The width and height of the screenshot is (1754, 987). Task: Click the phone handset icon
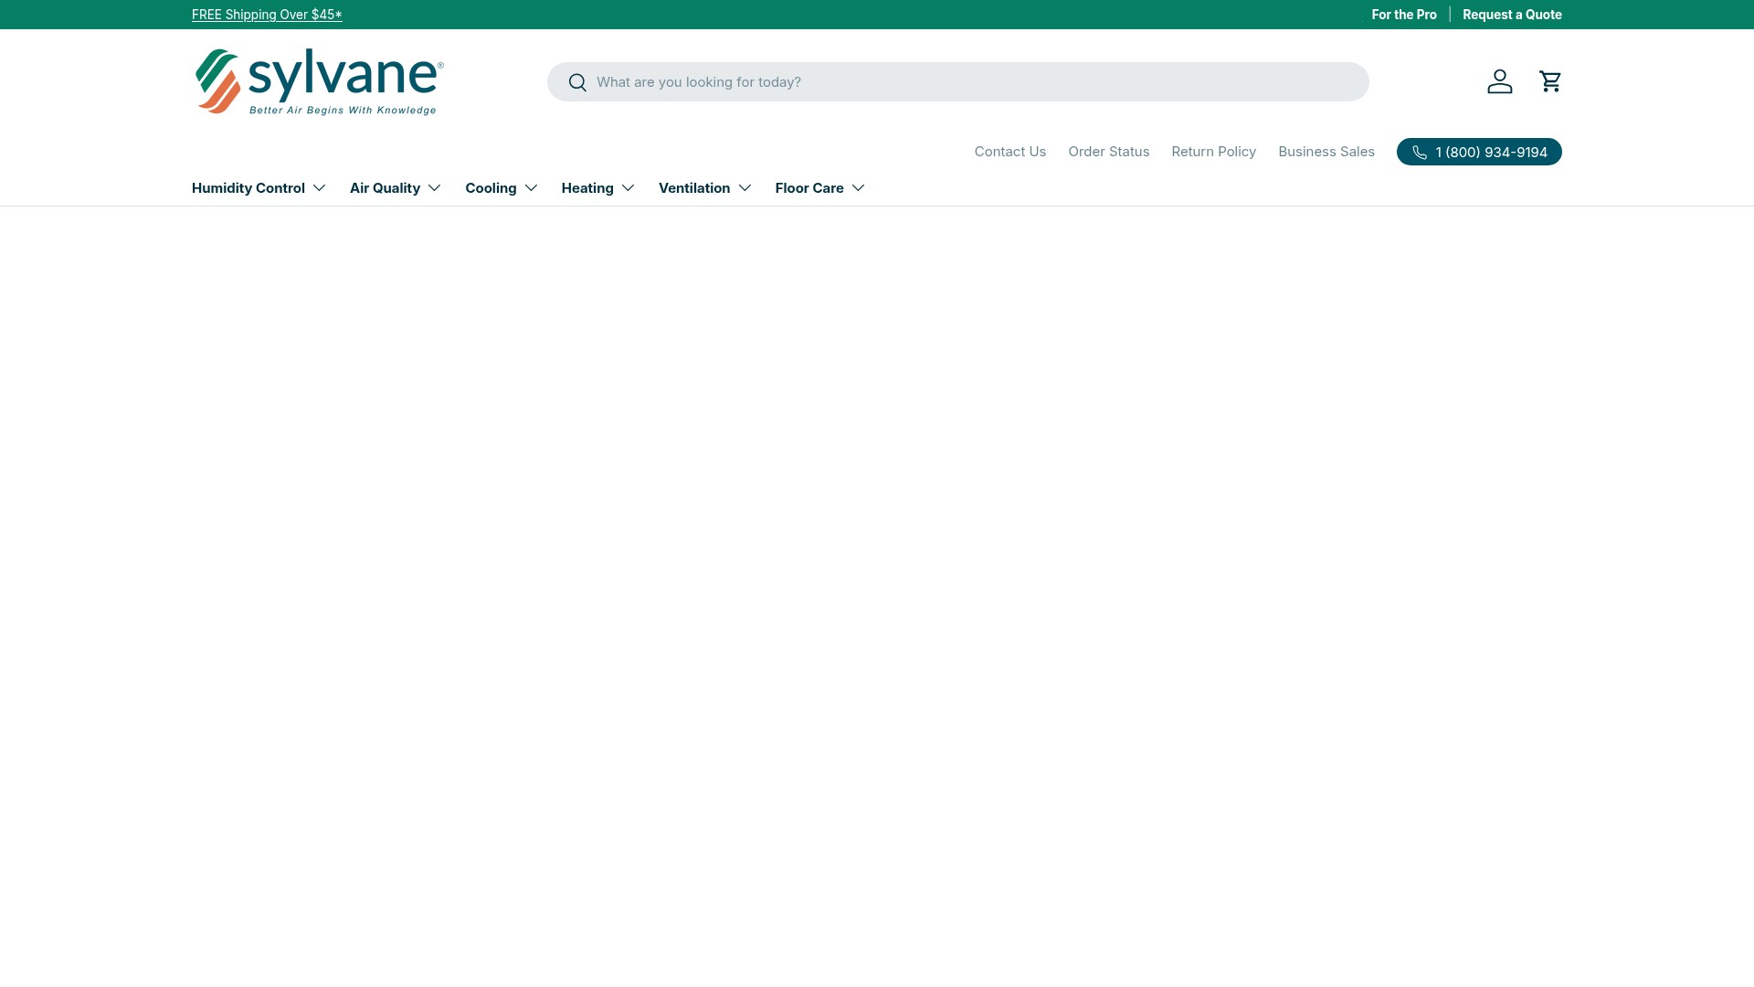pyautogui.click(x=1420, y=153)
